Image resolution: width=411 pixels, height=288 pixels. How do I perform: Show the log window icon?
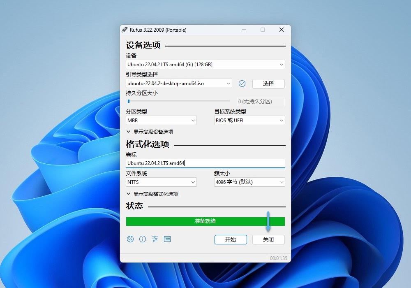167,239
